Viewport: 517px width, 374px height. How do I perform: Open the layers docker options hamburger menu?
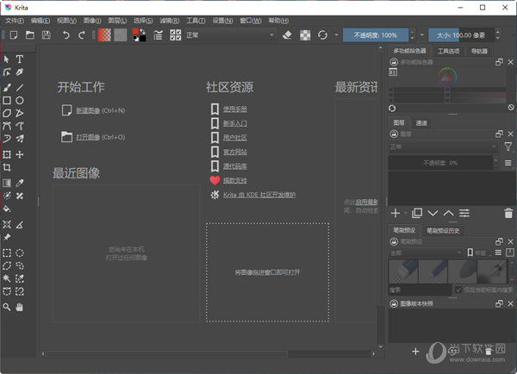tap(508, 163)
